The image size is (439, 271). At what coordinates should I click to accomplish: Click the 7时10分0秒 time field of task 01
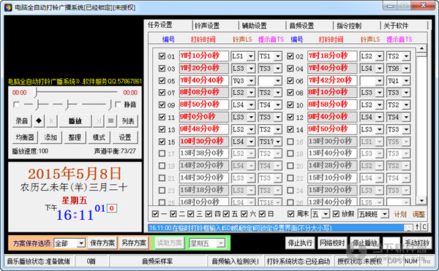pyautogui.click(x=204, y=56)
